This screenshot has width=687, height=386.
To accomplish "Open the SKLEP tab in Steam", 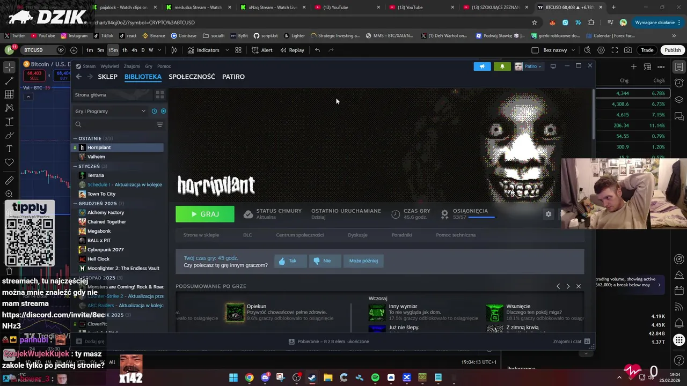I will [107, 77].
